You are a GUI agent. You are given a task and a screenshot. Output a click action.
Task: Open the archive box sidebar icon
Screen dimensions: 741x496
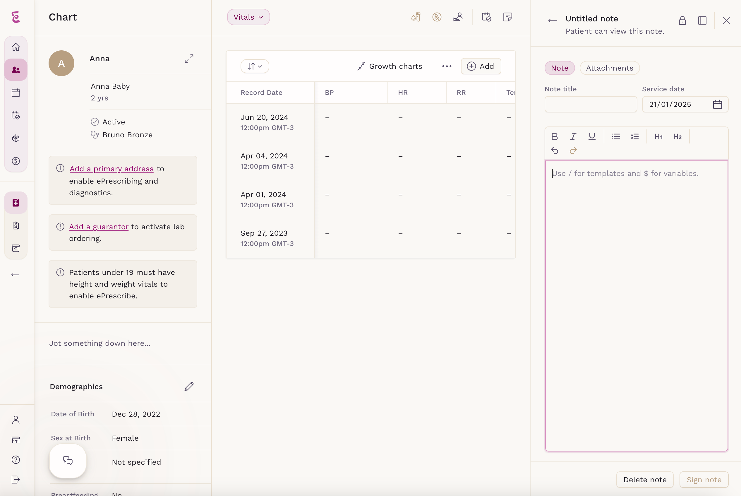pyautogui.click(x=16, y=248)
